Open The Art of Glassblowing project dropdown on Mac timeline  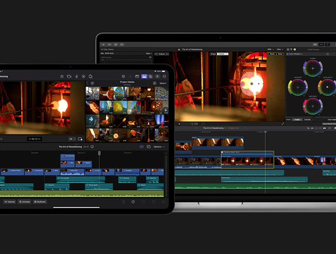(x=214, y=128)
